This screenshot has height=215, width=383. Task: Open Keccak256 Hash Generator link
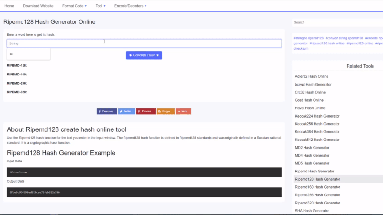coord(317,124)
